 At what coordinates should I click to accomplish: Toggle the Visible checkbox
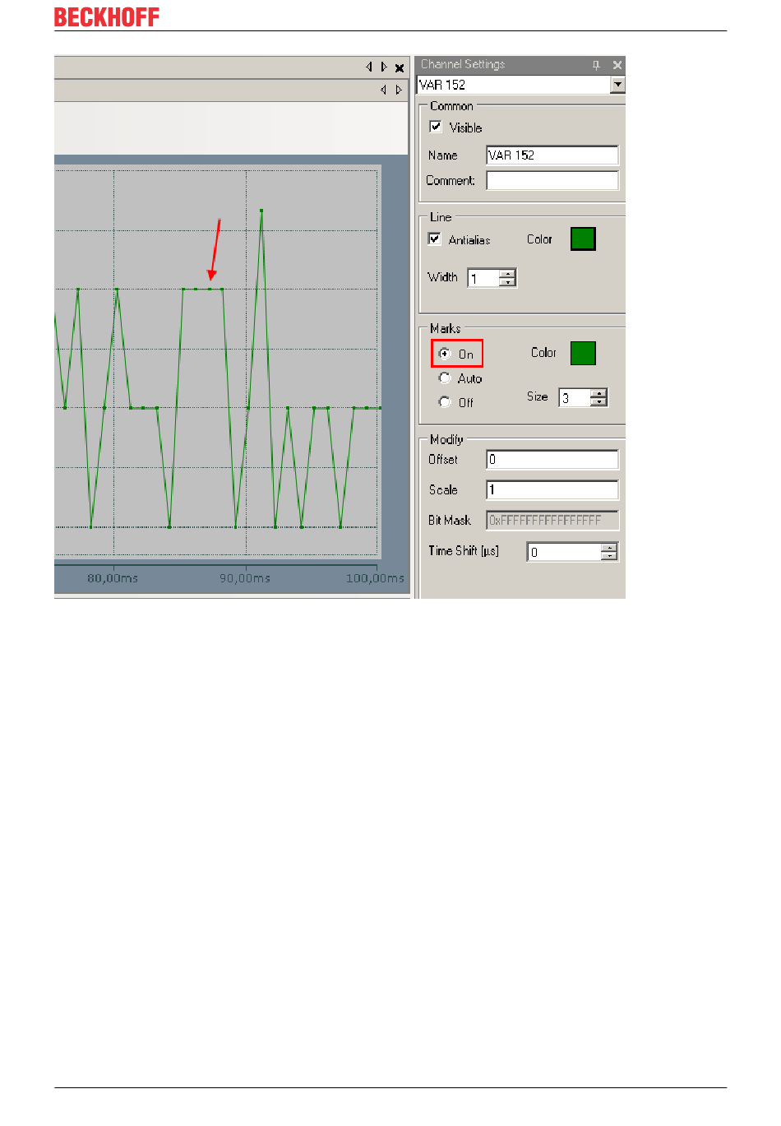click(436, 127)
